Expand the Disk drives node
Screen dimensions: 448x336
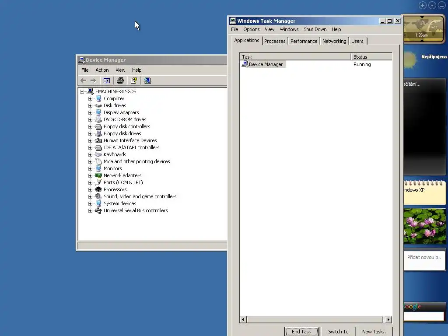90,106
